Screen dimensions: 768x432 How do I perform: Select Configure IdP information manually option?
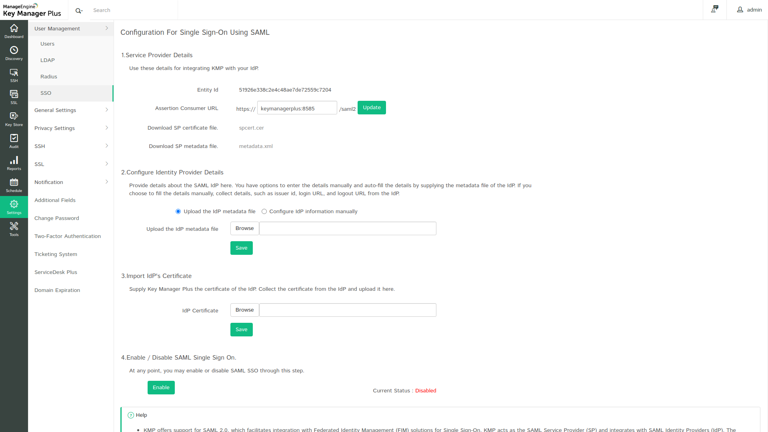264,212
